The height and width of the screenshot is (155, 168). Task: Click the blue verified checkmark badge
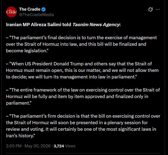pos(43,10)
